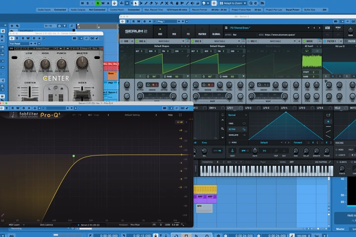Click the green EQ band node in Pro-Q 4
The height and width of the screenshot is (237, 356).
tap(74, 156)
